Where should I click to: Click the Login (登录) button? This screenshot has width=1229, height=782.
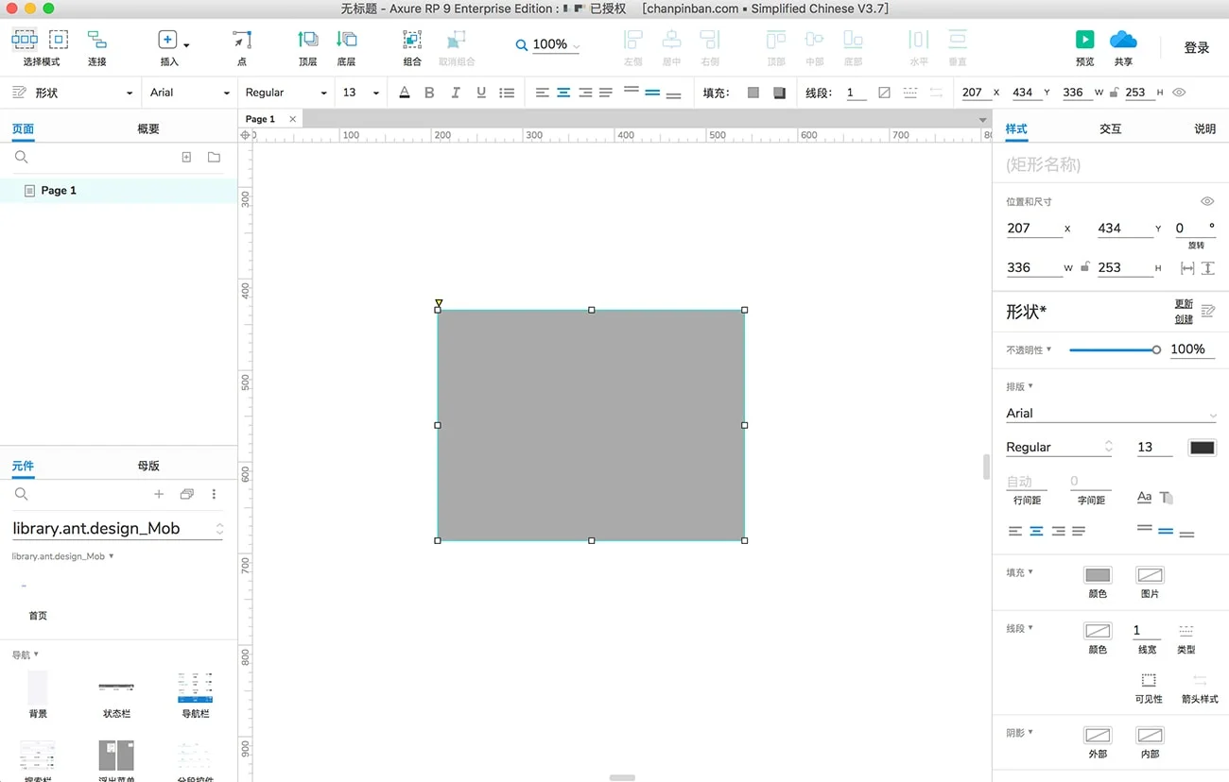[1196, 48]
